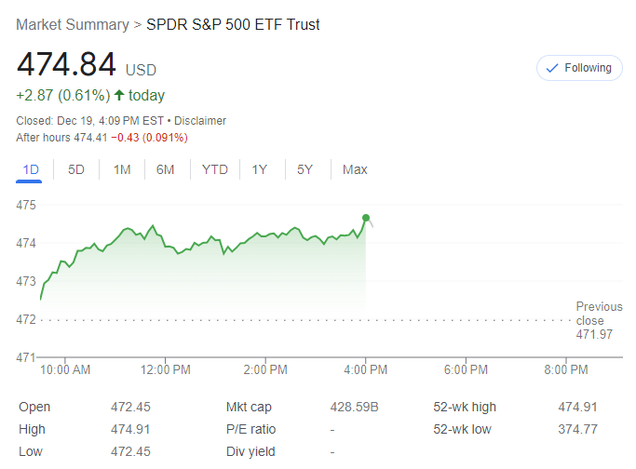Click the green up arrow icon
Viewport: 636px width, 469px height.
(119, 95)
